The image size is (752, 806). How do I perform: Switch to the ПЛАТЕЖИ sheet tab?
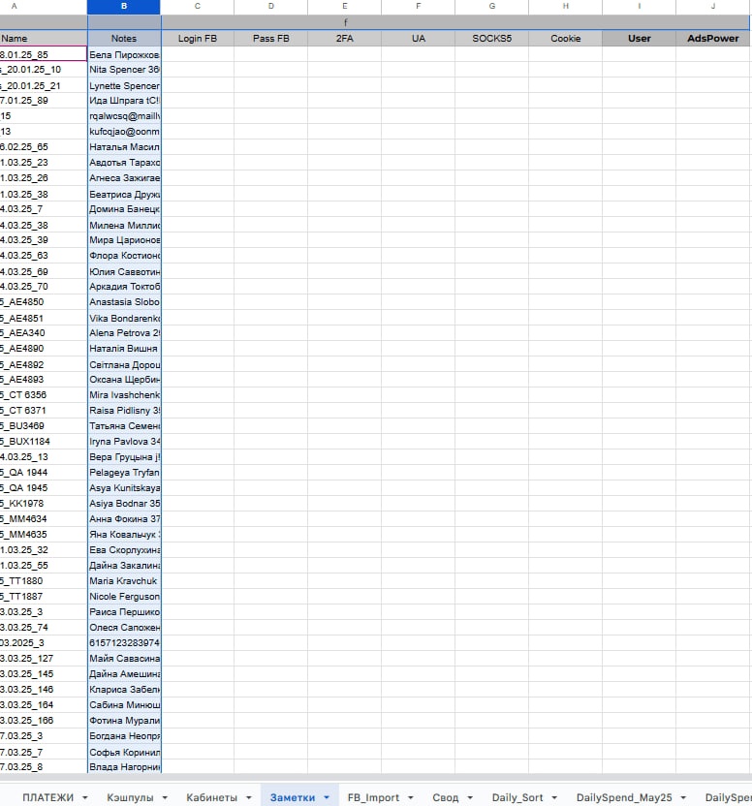click(47, 797)
